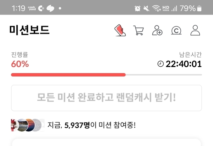The height and width of the screenshot is (146, 213).
Task: Open the cash coin C icon
Action: 176,31
